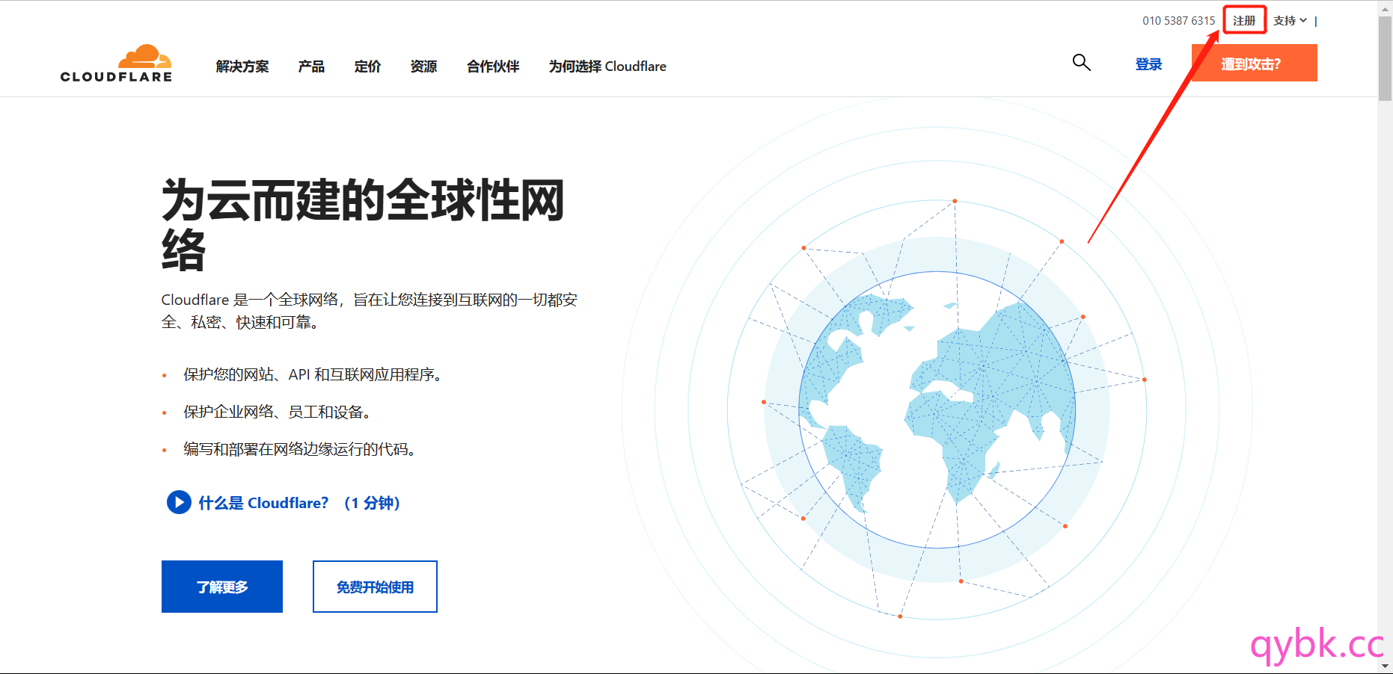Screen dimensions: 1393x674
Task: Click the Cloudflare logo
Action: (116, 64)
